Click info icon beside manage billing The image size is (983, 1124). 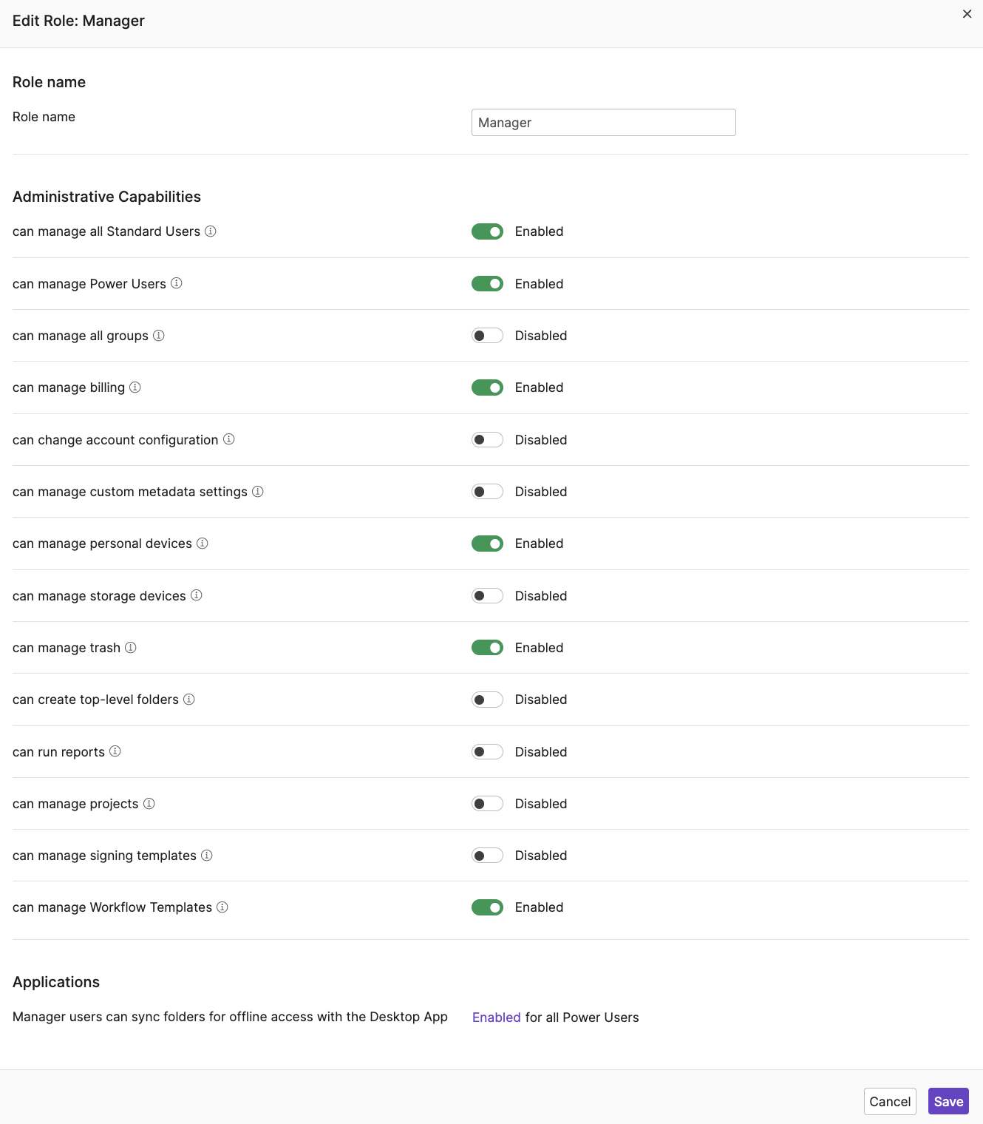tap(135, 387)
